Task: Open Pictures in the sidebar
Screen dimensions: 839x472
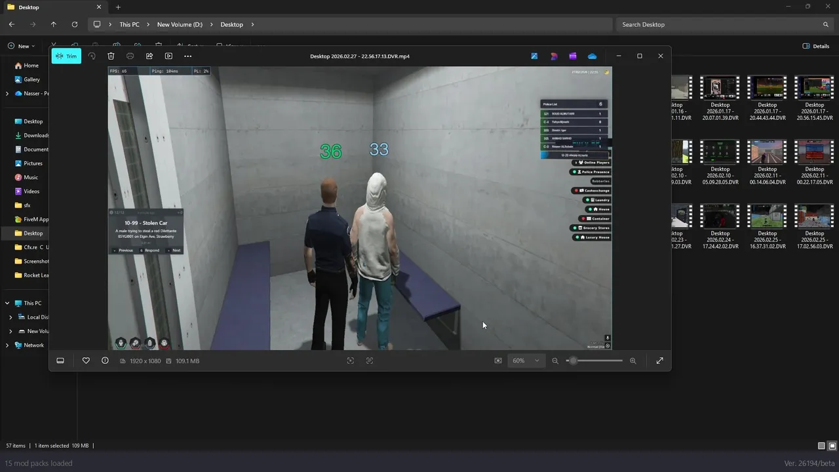Action: pyautogui.click(x=33, y=163)
